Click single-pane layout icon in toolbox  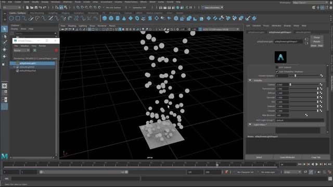5,86
